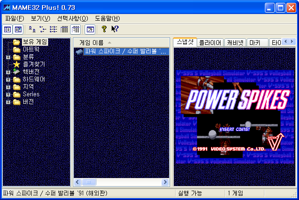Open the 도움말(H) menu
The width and height of the screenshot is (299, 200).
[107, 19]
